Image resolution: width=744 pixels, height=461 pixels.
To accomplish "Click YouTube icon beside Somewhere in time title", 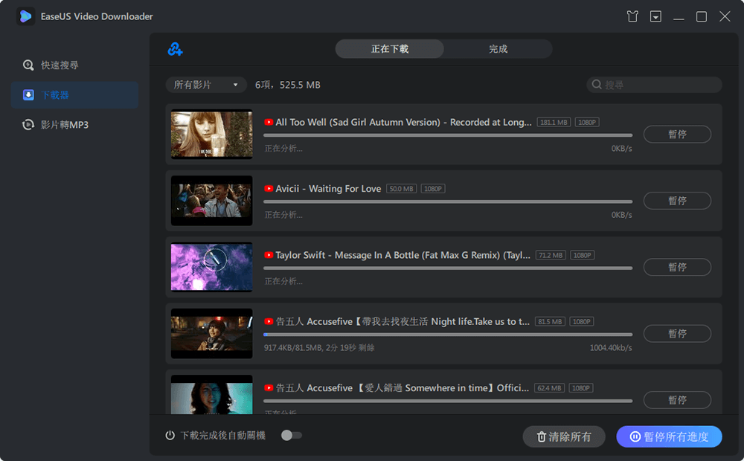I will click(269, 388).
